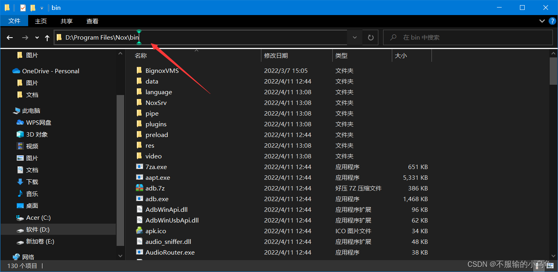Select the preload folder icon
Screen dimensions: 558x272
[x=139, y=135]
